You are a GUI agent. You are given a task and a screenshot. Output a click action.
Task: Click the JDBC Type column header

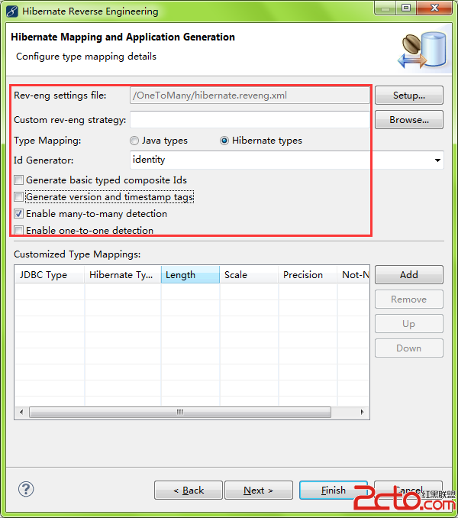[x=50, y=274]
